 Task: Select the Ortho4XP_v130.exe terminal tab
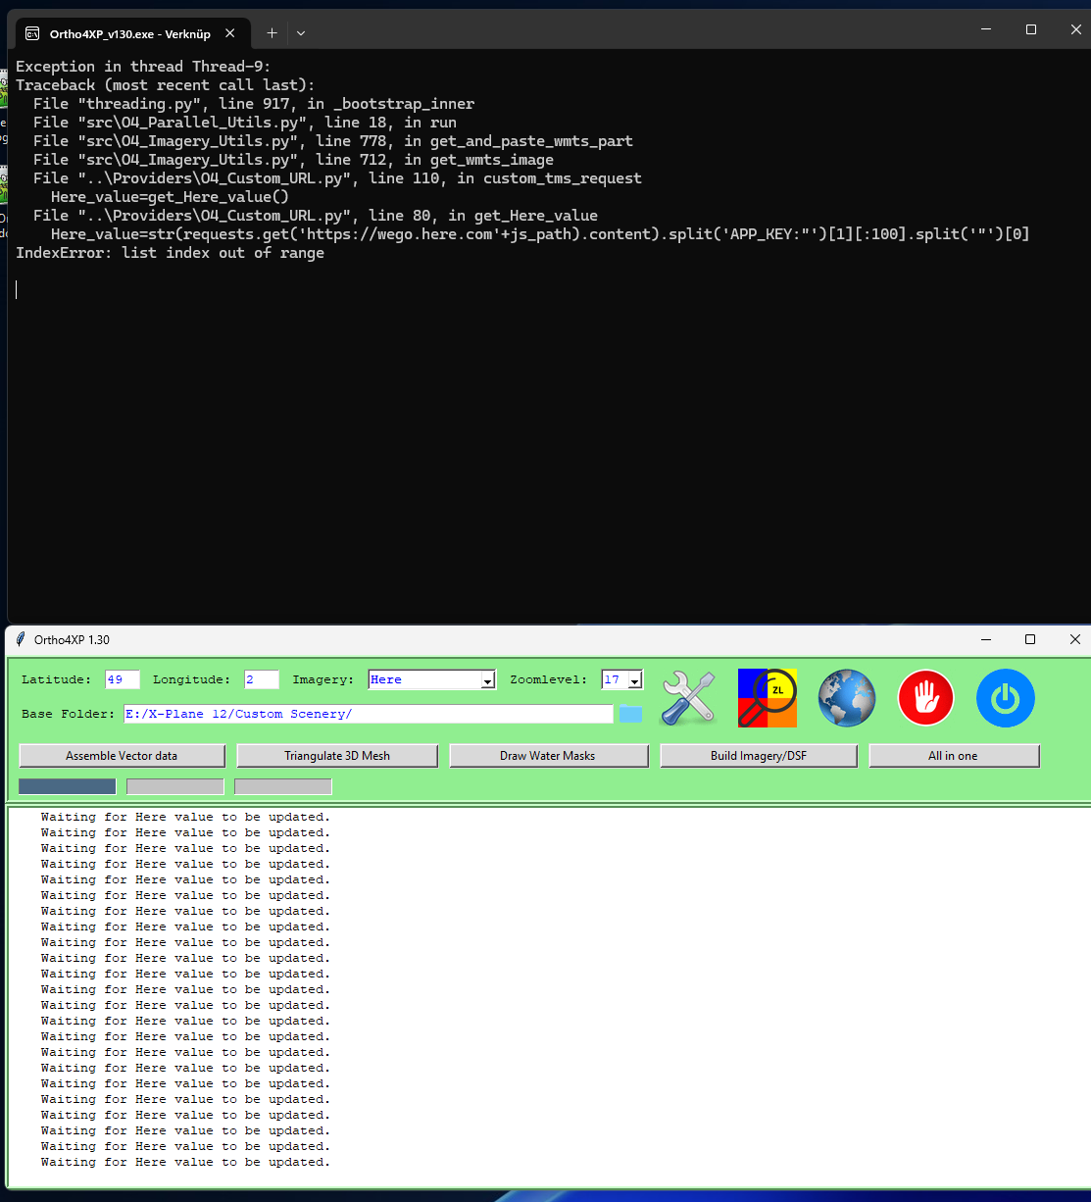129,33
